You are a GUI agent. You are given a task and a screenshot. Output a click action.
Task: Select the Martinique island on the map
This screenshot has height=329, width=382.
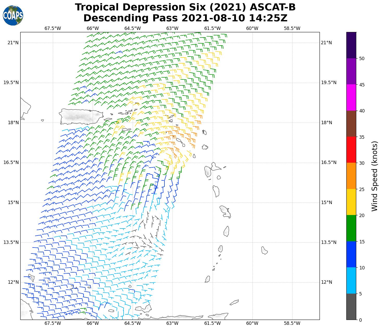225,211
